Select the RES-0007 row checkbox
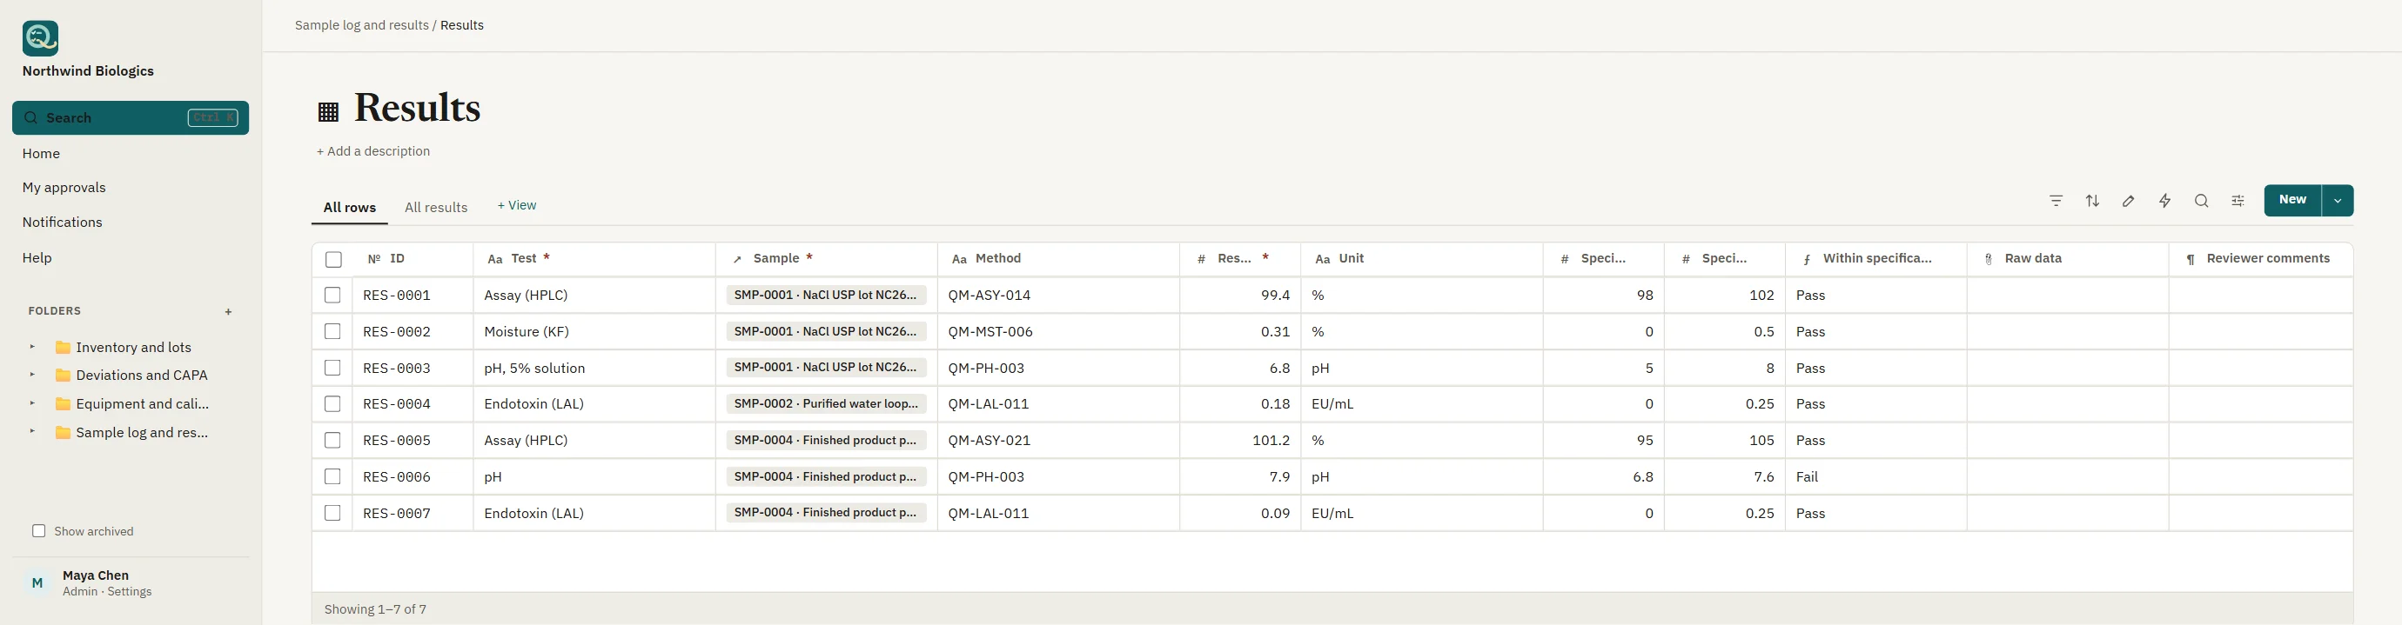This screenshot has width=2402, height=625. point(332,512)
